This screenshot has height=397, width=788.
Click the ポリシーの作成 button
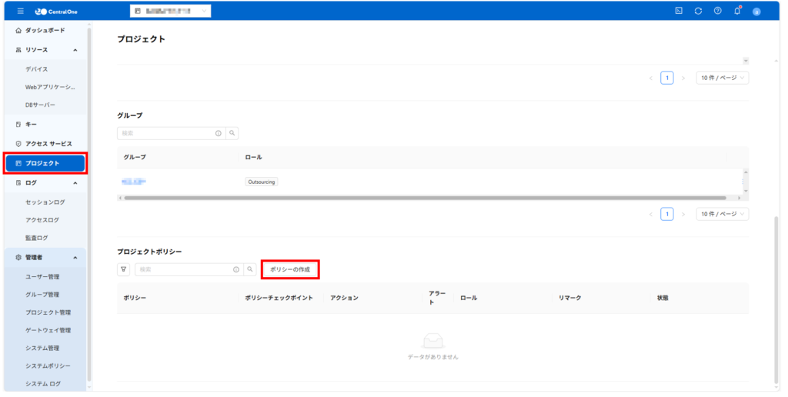[x=290, y=269]
